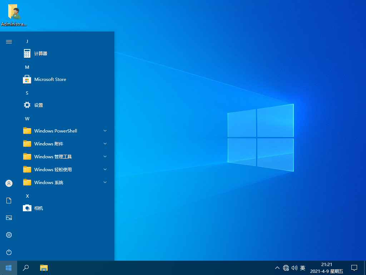Open the Calculator app (计算器)
This screenshot has width=366, height=275.
pyautogui.click(x=41, y=54)
